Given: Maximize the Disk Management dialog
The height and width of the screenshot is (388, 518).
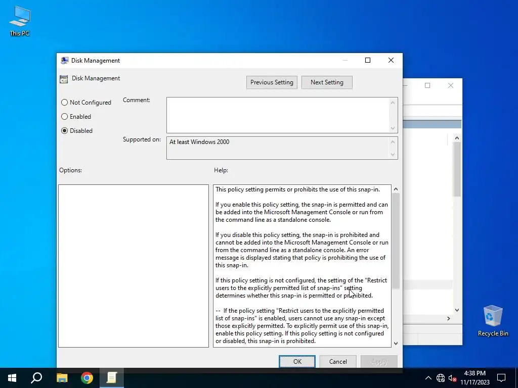Looking at the screenshot, I should click(368, 60).
